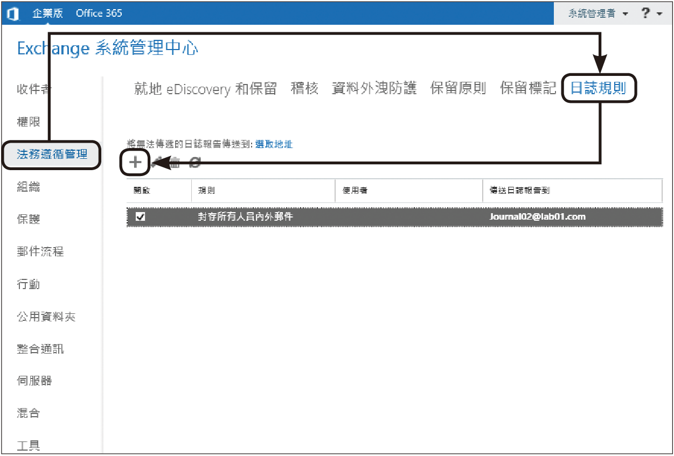Click the Exchange 系統管理中心 title
The width and height of the screenshot is (674, 456).
coord(108,48)
